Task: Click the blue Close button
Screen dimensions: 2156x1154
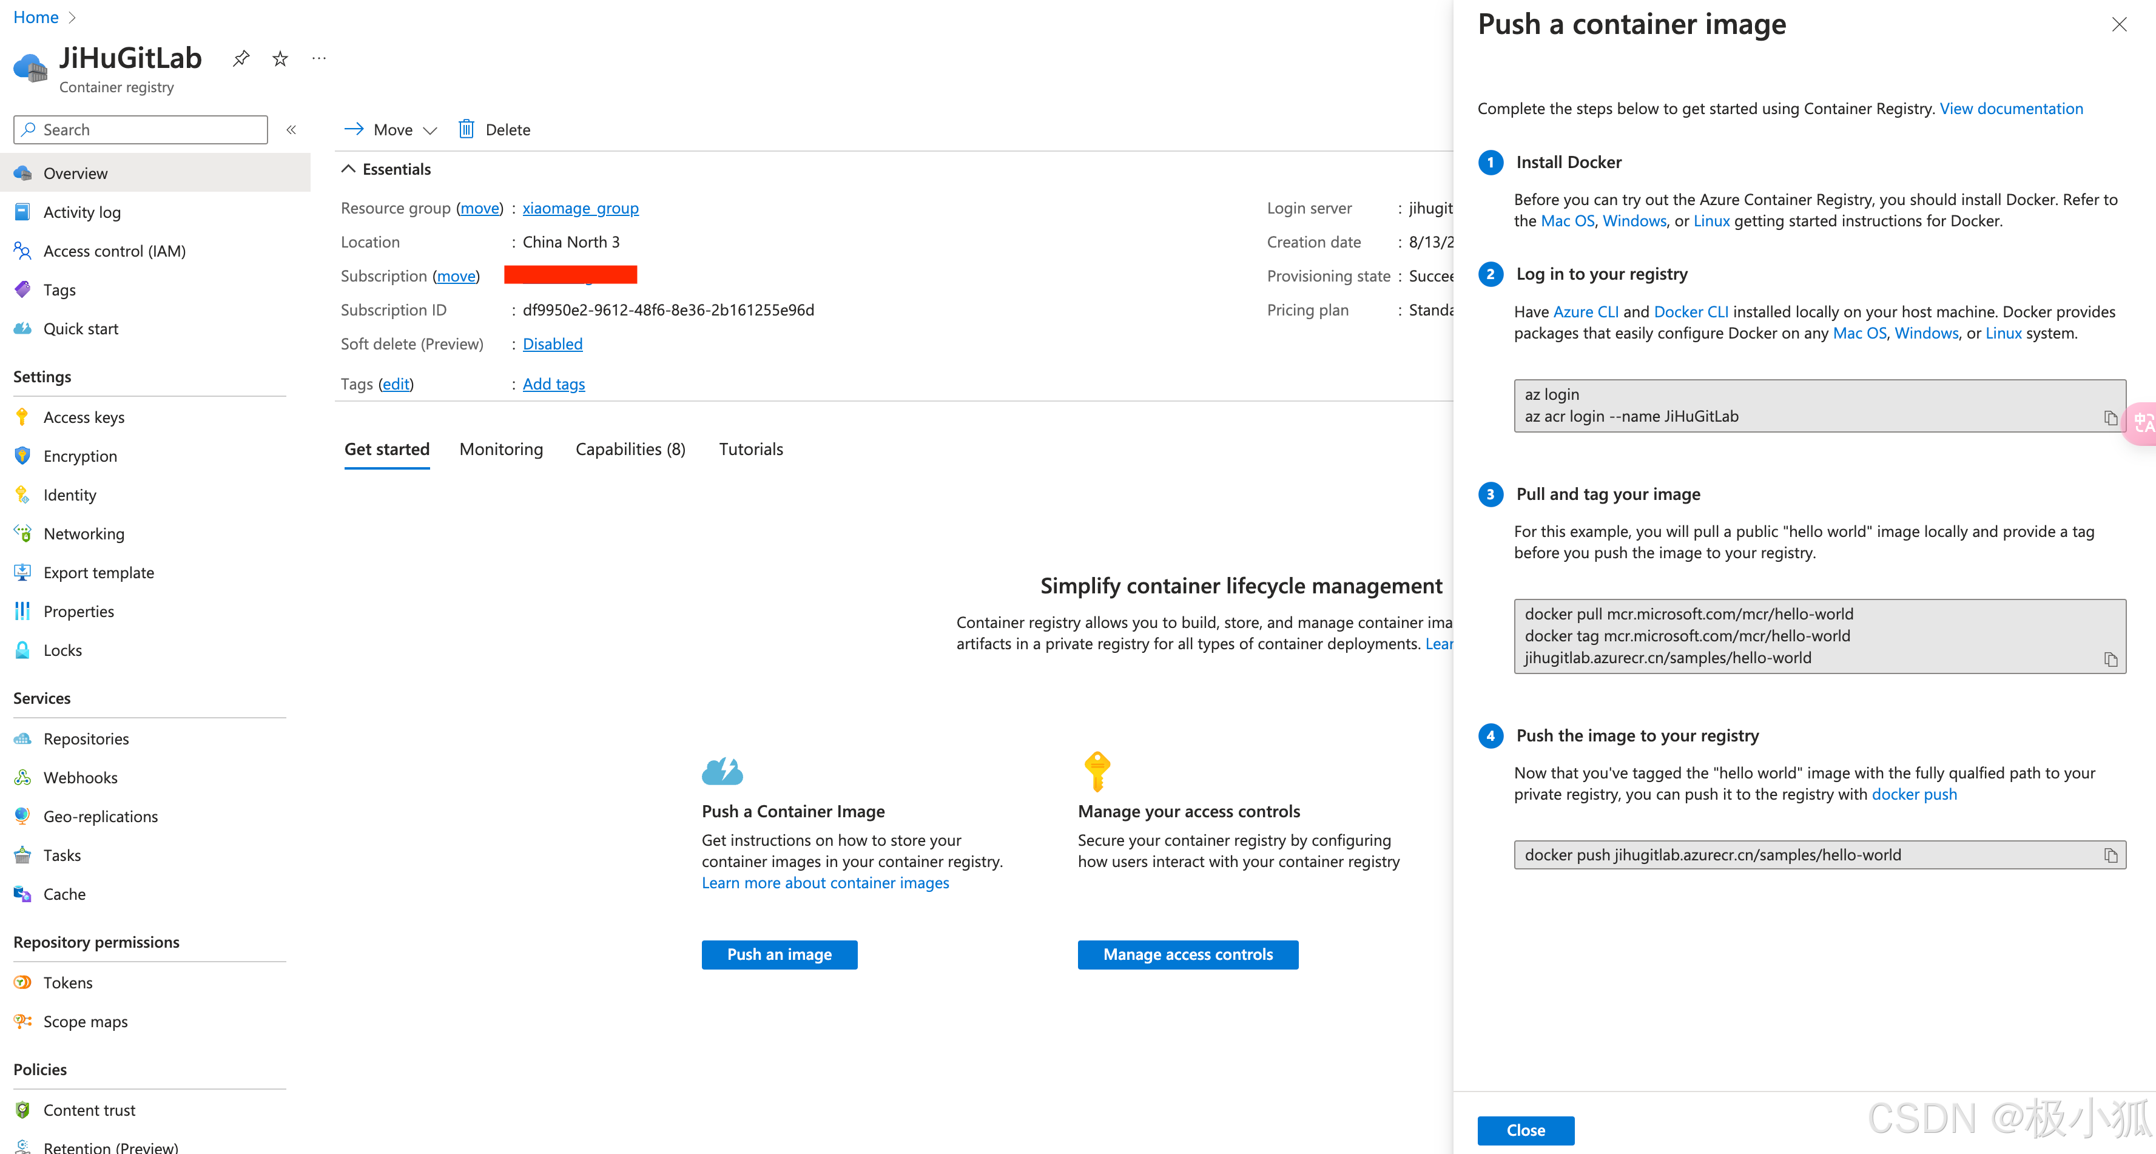Action: pyautogui.click(x=1526, y=1130)
